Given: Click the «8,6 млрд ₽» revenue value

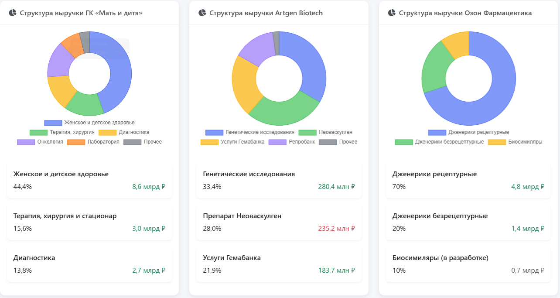Looking at the screenshot, I should pos(149,186).
